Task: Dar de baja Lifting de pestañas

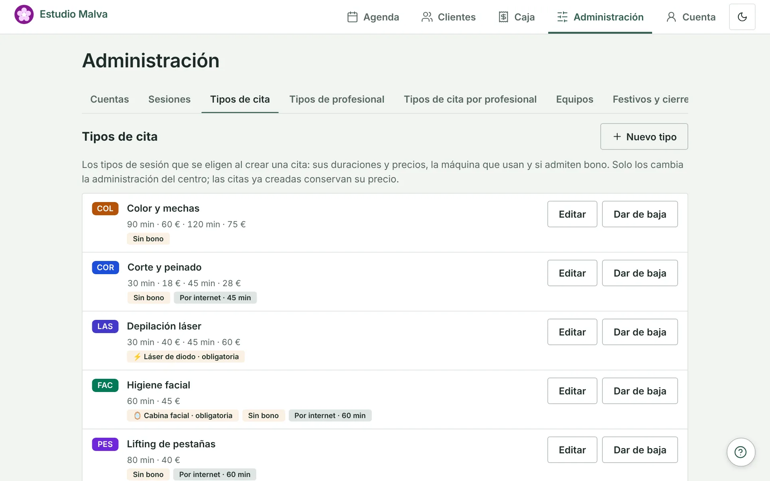Action: click(x=640, y=450)
